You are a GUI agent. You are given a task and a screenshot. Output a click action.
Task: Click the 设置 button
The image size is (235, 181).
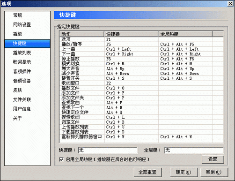[213, 159]
